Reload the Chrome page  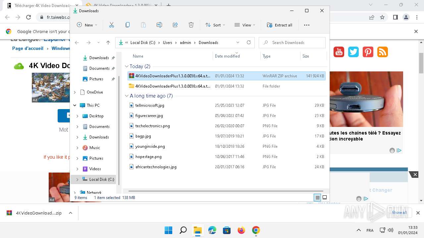[x=28, y=17]
